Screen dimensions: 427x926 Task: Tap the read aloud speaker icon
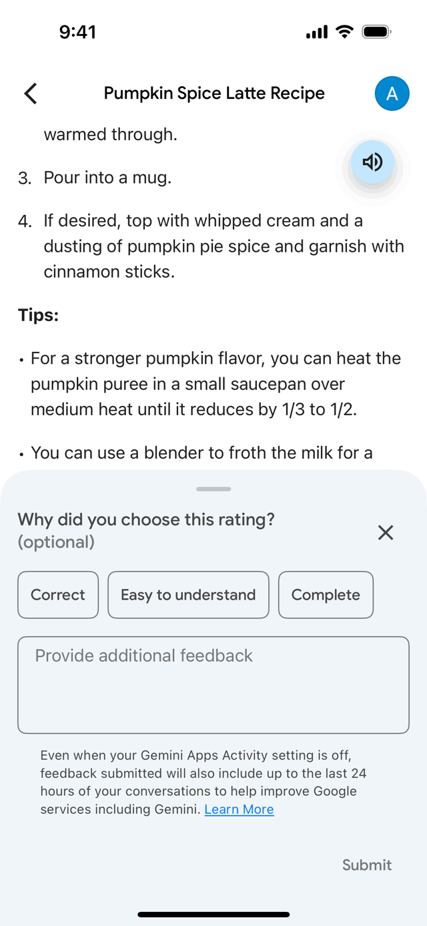click(x=373, y=162)
